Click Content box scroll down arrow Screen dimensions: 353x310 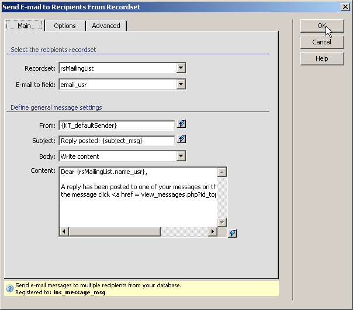click(x=222, y=222)
